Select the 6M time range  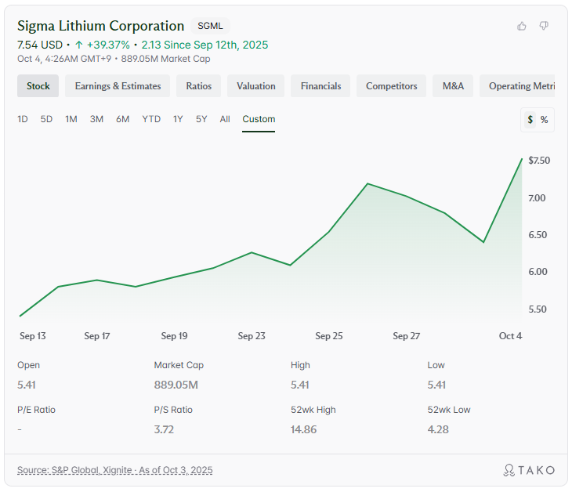point(122,119)
